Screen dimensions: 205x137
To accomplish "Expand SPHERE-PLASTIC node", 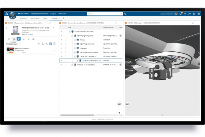I will (72, 65).
